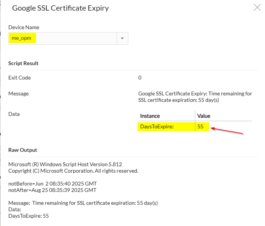This screenshot has height=226, width=265.
Task: Select the me_opm device name field
Action: click(68, 38)
